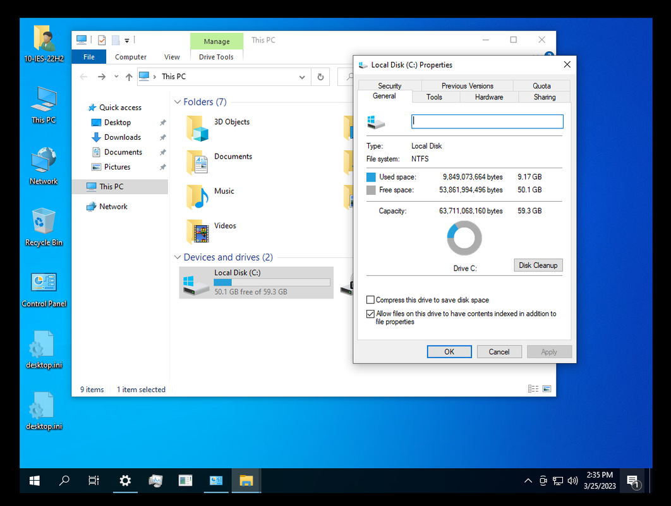Switch to the Security tab
This screenshot has height=506, width=671.
389,85
